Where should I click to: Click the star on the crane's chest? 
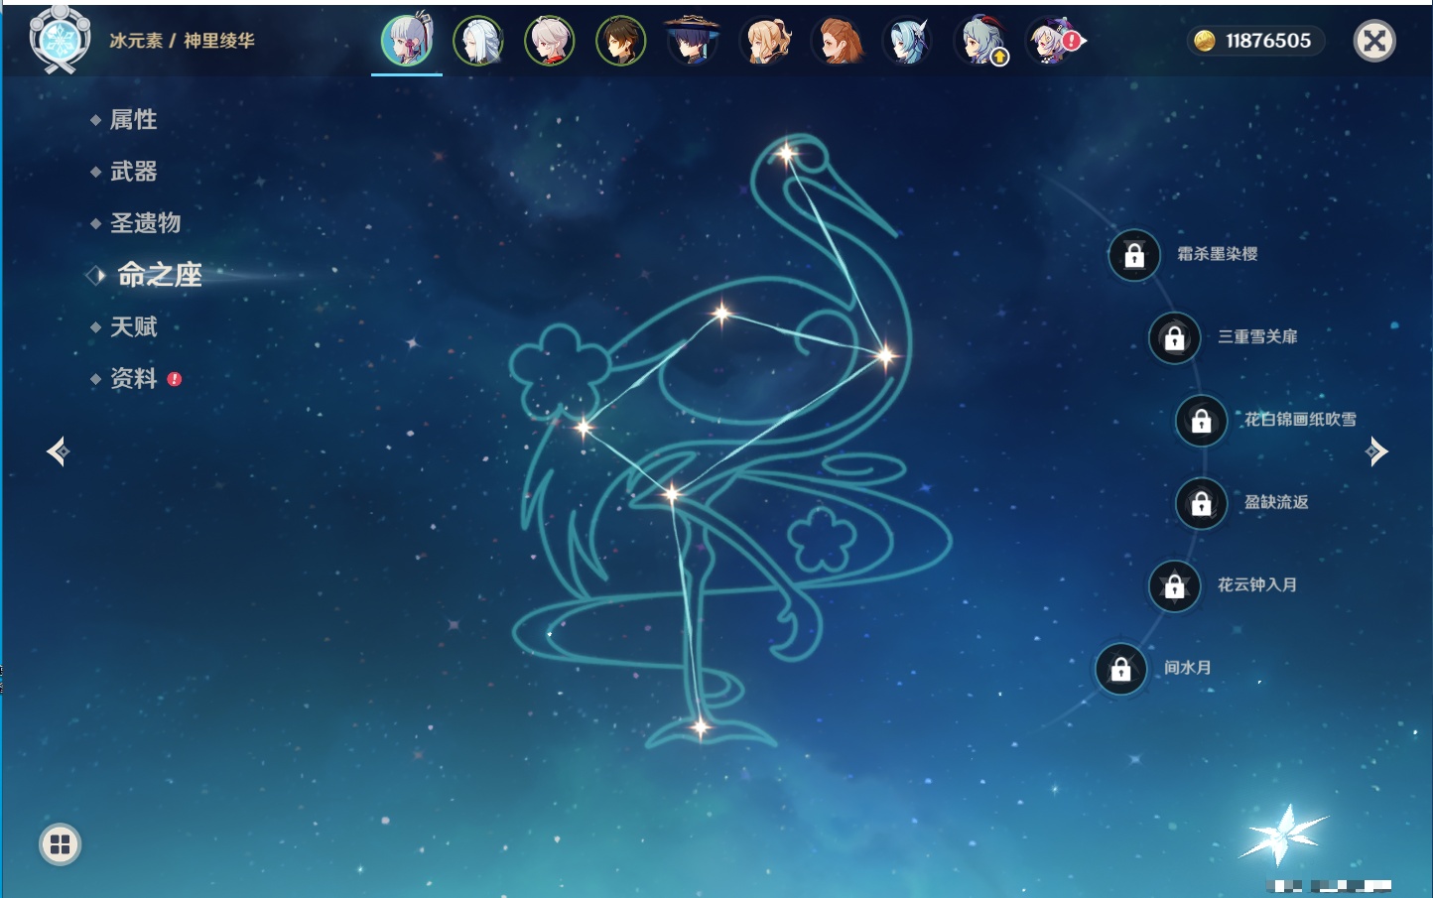pyautogui.click(x=885, y=355)
